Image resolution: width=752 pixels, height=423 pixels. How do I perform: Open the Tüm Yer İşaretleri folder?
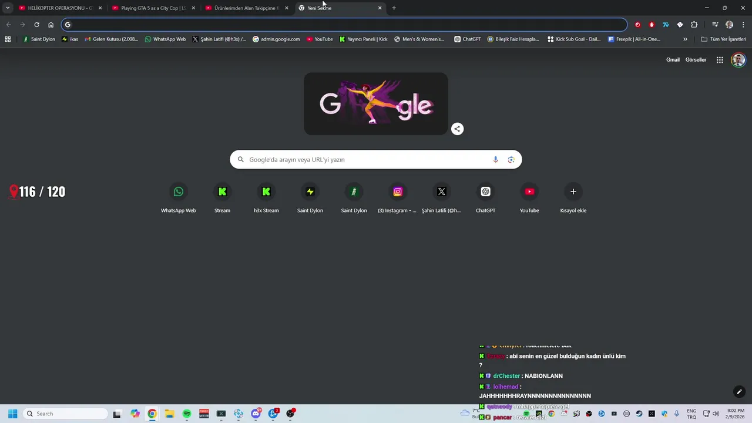tap(723, 39)
